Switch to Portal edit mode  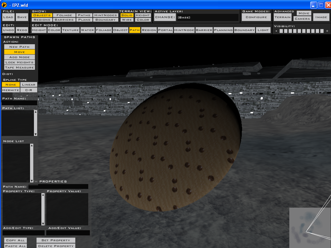[165, 30]
